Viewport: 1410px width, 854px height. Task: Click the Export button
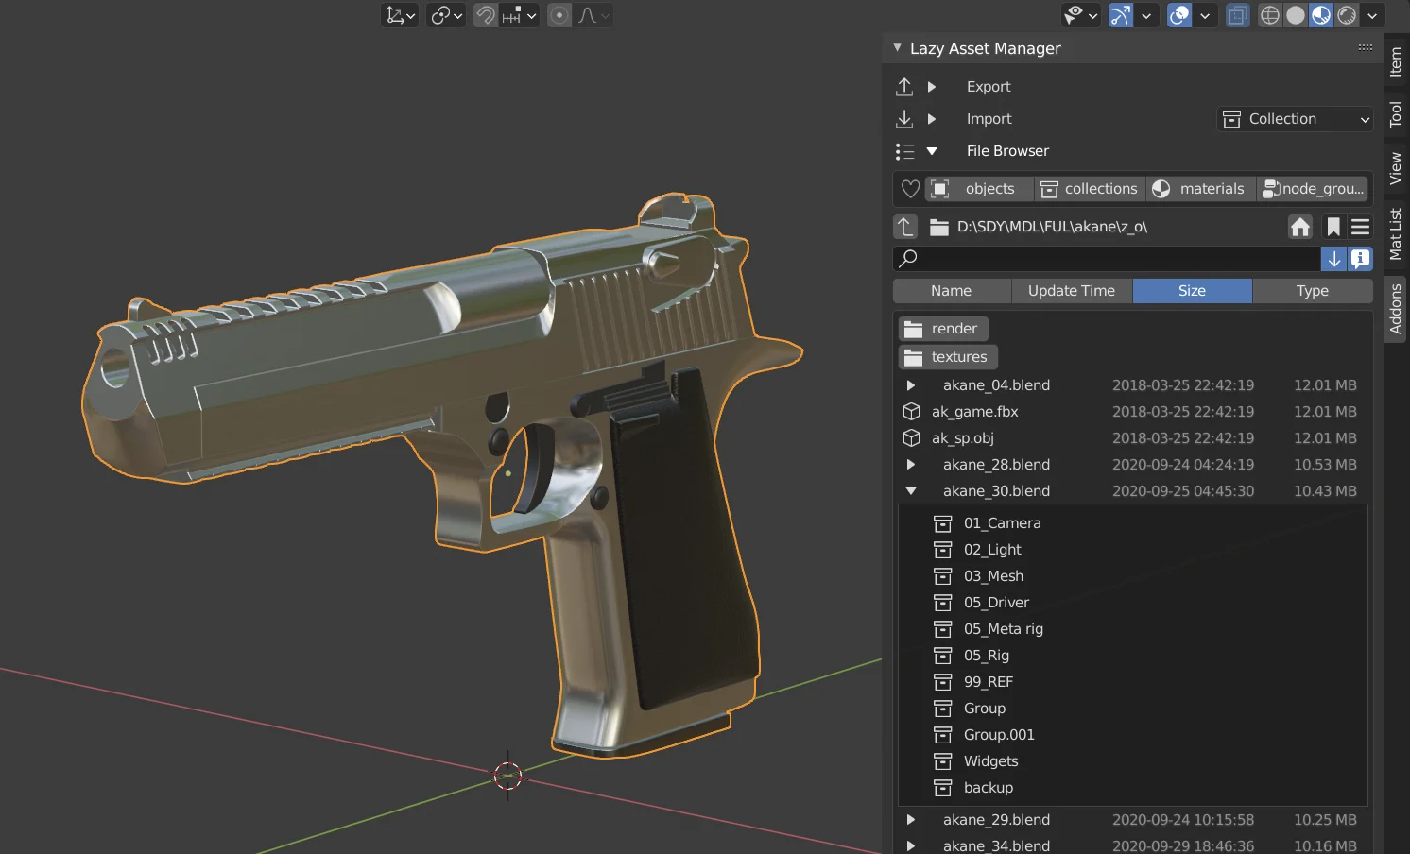pos(989,86)
